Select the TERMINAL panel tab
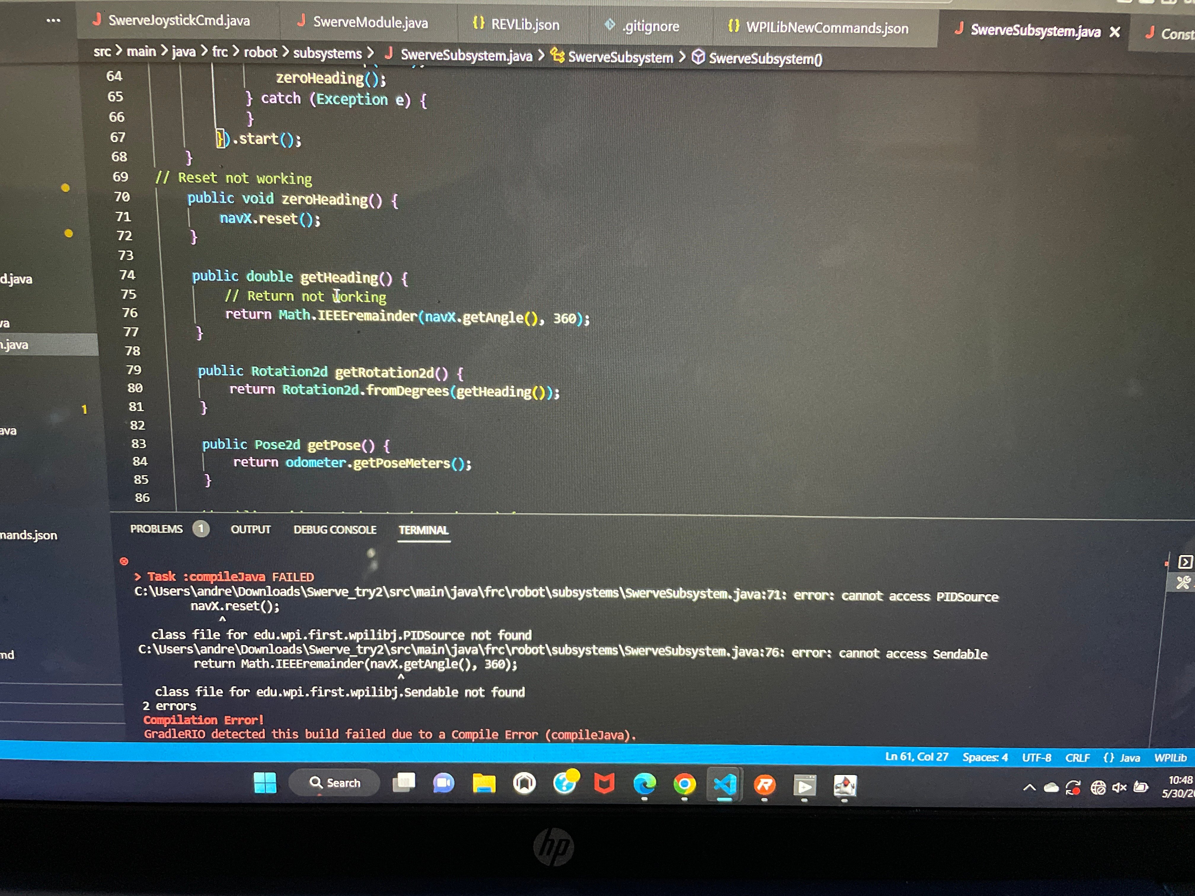Screen dimensions: 1195x896 424,530
